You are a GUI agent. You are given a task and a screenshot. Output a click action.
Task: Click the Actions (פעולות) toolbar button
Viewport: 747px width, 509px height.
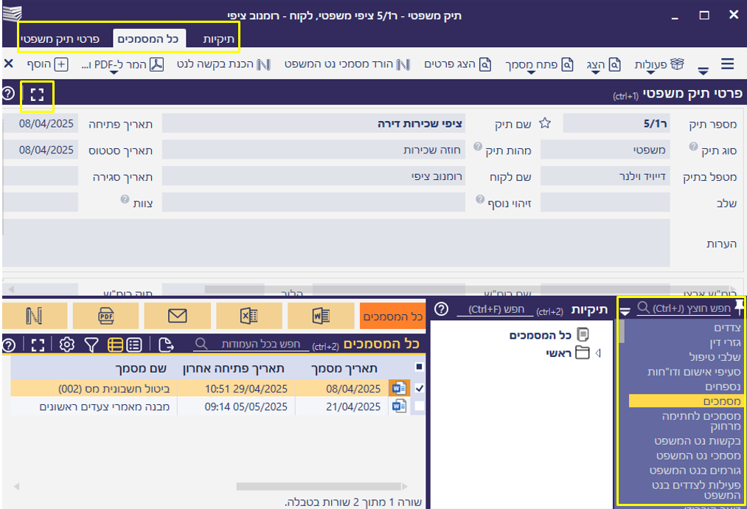(659, 64)
